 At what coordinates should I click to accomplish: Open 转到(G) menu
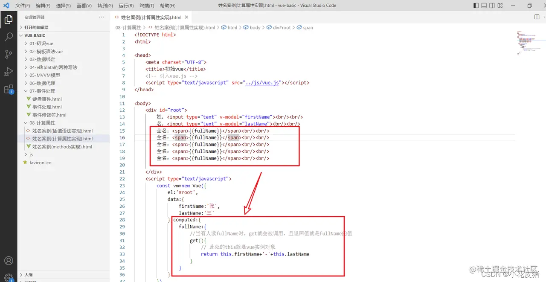[x=105, y=6]
